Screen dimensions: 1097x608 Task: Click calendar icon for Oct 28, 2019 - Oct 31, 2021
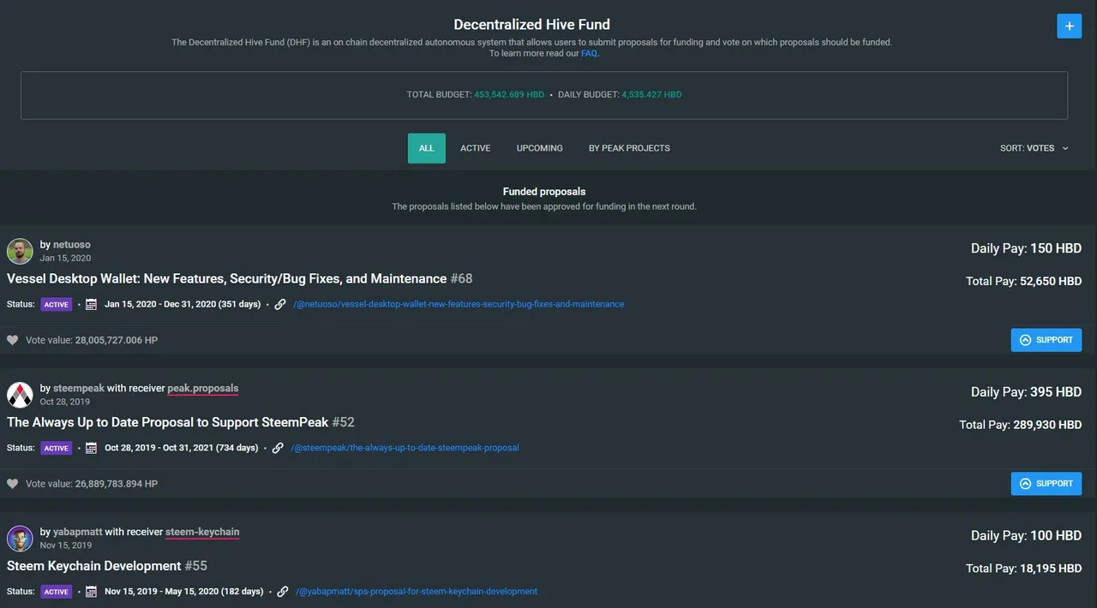[x=92, y=448]
